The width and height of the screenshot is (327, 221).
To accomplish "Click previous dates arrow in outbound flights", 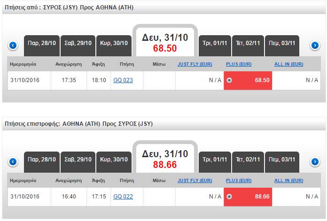I will pyautogui.click(x=13, y=46).
